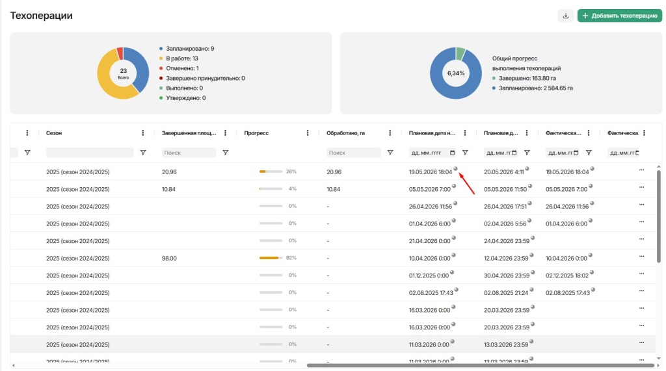Open column menu for Обработано, га
This screenshot has height=371, width=666.
click(390, 133)
